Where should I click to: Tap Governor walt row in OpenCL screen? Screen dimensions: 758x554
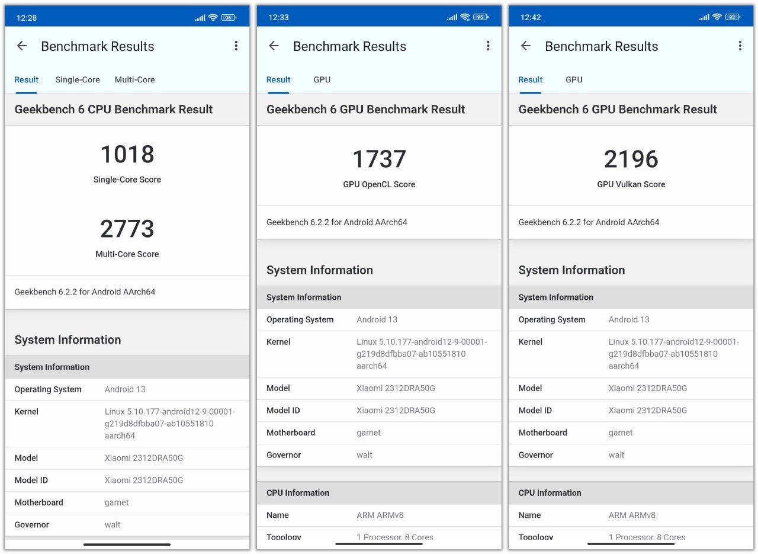point(379,455)
